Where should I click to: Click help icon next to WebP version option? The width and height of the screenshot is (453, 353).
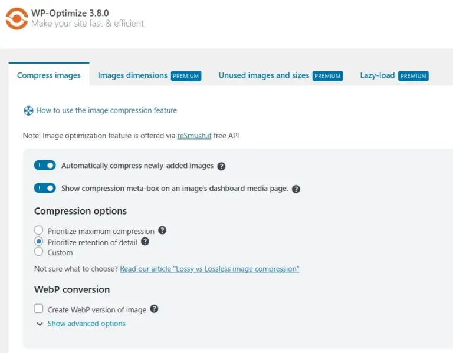click(154, 309)
